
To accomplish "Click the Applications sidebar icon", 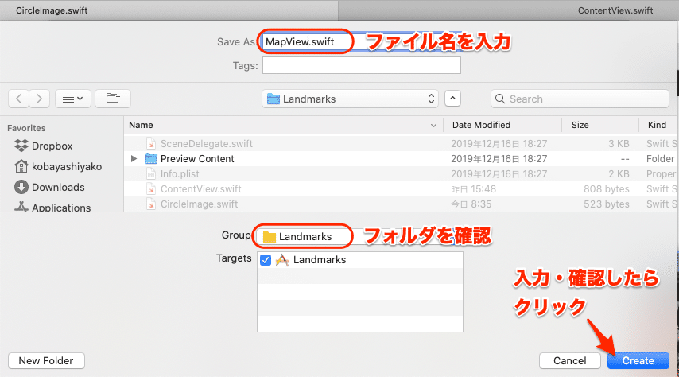I will (x=21, y=207).
